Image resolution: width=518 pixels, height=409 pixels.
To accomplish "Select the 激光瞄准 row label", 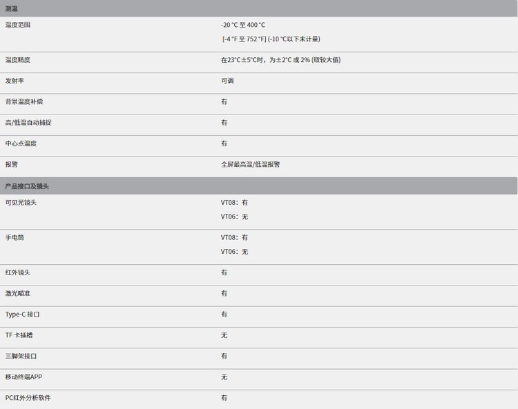I will (x=18, y=293).
